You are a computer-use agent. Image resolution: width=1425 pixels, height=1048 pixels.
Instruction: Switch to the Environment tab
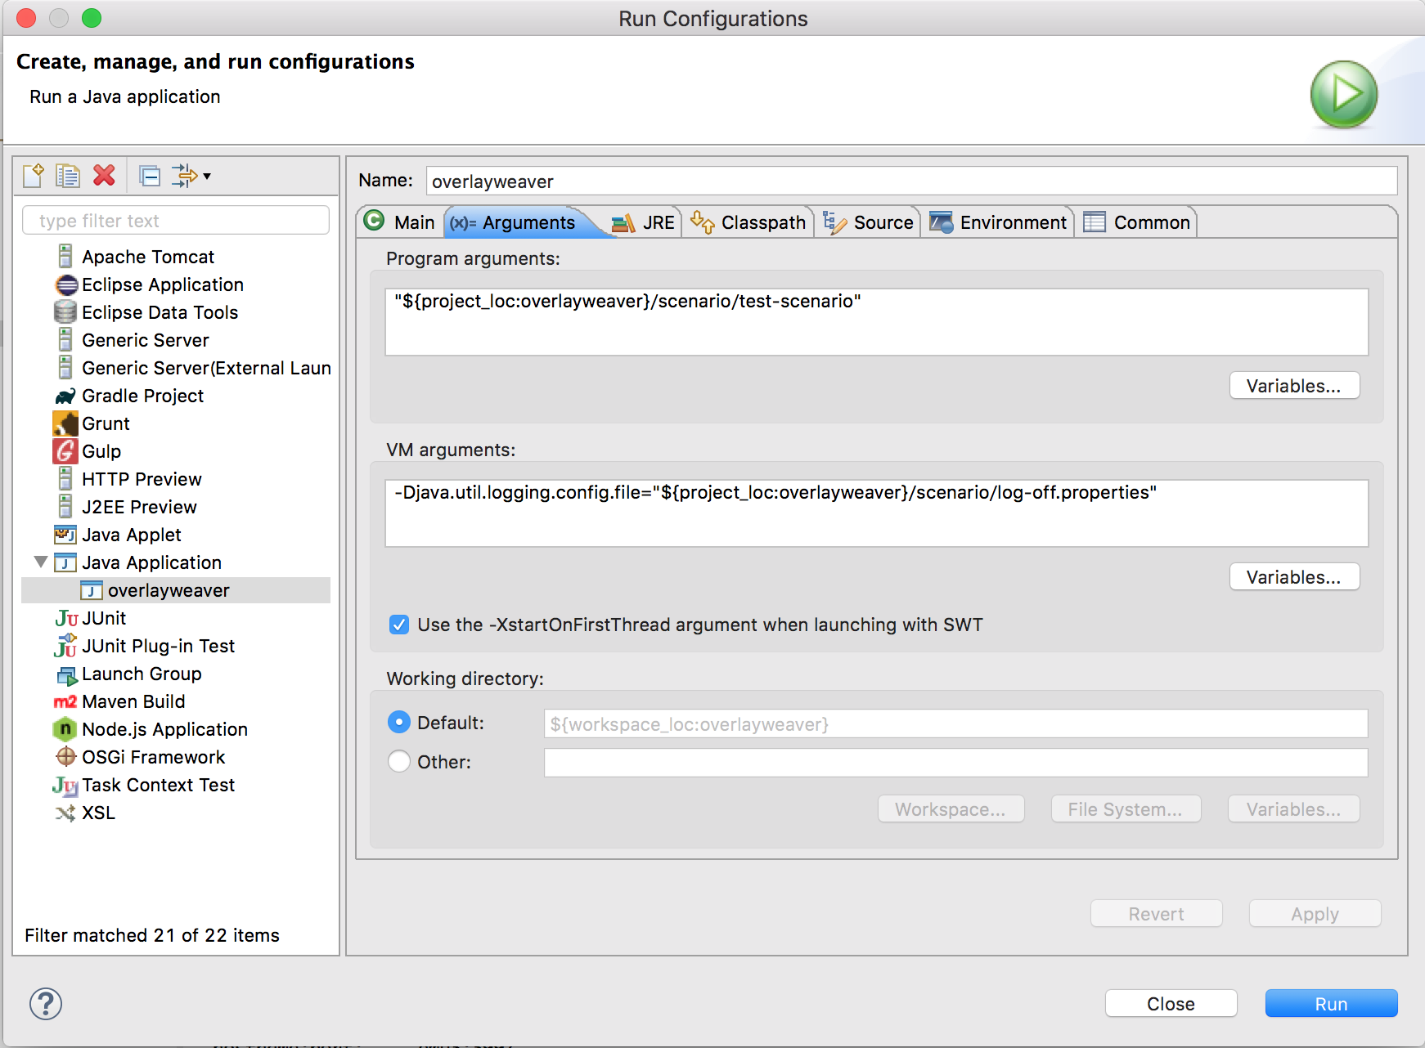(999, 222)
